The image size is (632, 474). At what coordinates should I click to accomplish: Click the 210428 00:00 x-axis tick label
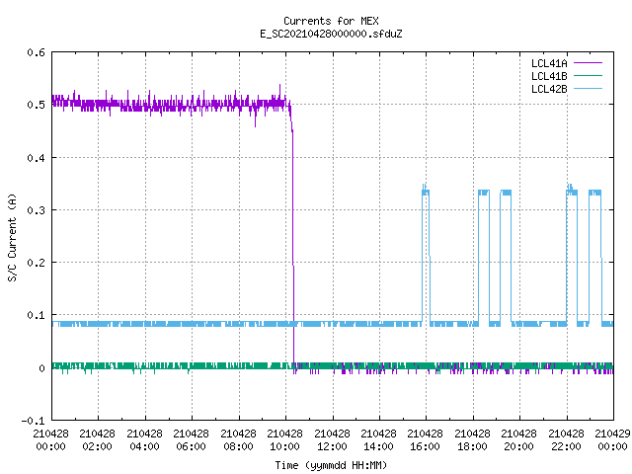[50, 440]
